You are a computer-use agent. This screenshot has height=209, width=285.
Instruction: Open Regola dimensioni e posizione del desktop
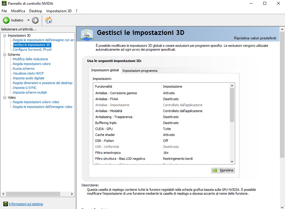coord(43,83)
